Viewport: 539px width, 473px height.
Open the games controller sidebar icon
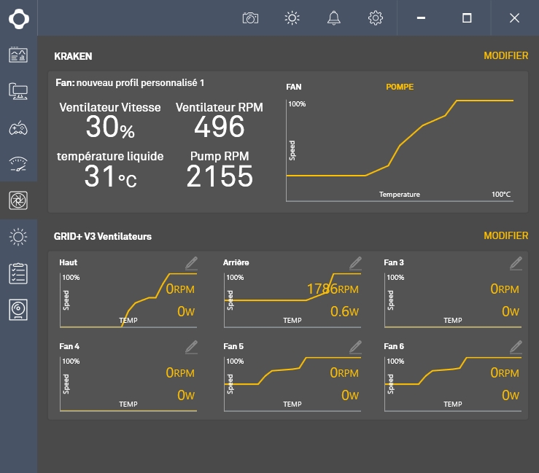[x=18, y=128]
